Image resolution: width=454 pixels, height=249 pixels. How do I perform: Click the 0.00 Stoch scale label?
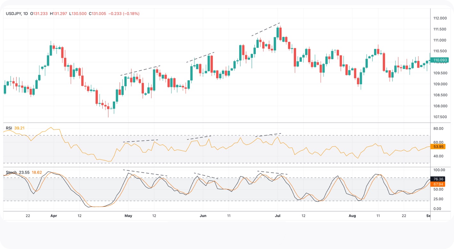(437, 209)
